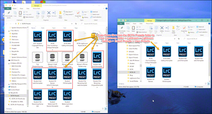Image resolution: width=212 pixels, height=114 pixels.
Task: Sort by Name column in left window
Action: click(x=33, y=28)
